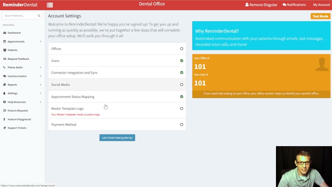Screen dimensions: 332x187
Task: Expand the Help Resources submenu chevron
Action: (40, 102)
